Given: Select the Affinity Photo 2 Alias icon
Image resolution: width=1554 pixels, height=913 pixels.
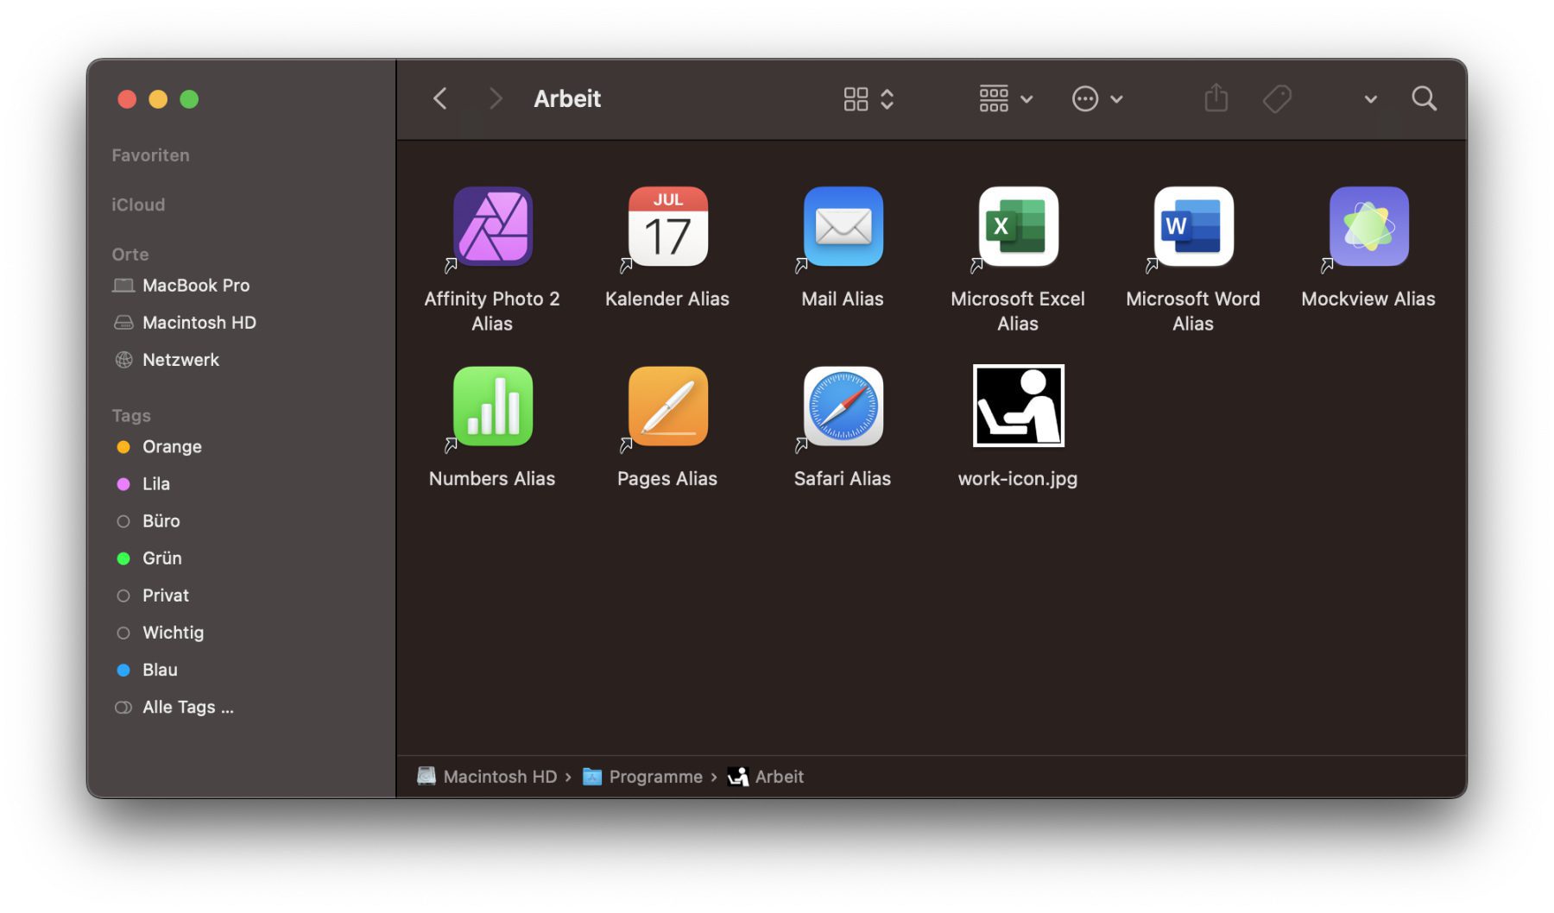Looking at the screenshot, I should [x=492, y=227].
